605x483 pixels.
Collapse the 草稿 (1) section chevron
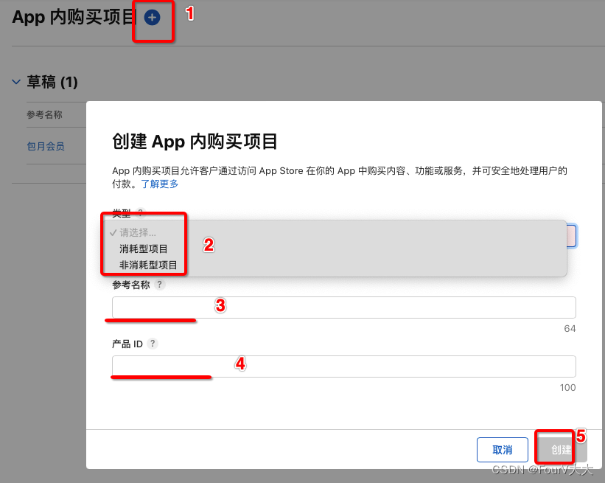[x=16, y=82]
